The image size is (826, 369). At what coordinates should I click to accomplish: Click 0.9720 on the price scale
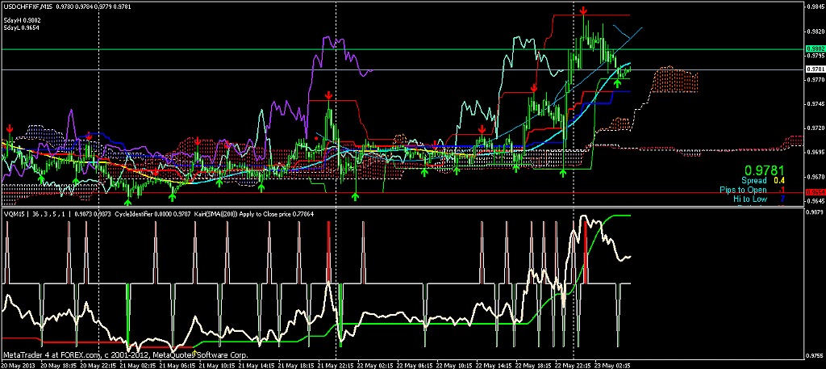(815, 128)
